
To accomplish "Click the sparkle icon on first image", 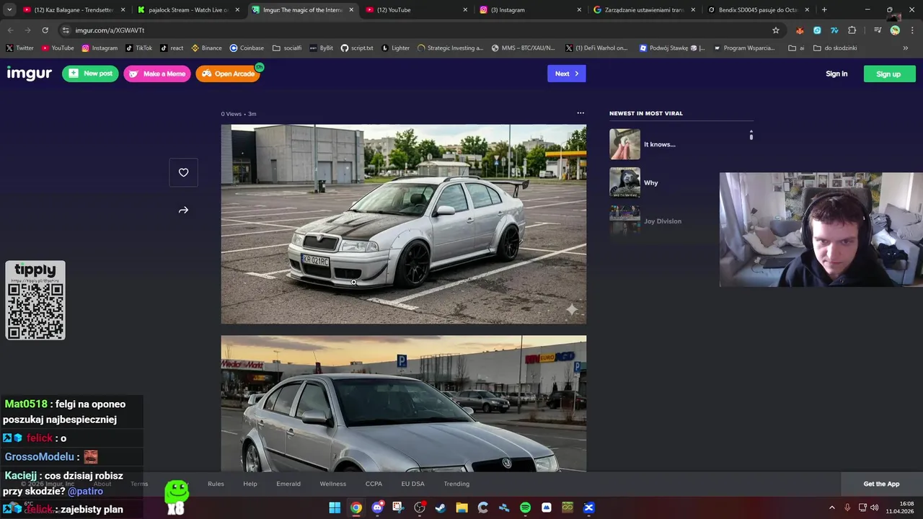I will click(x=571, y=309).
